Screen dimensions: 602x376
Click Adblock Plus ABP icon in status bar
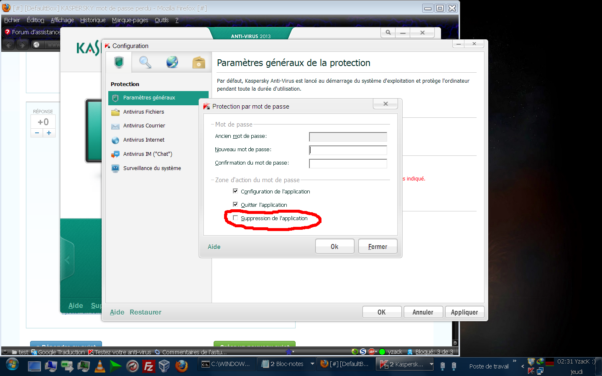(x=372, y=352)
